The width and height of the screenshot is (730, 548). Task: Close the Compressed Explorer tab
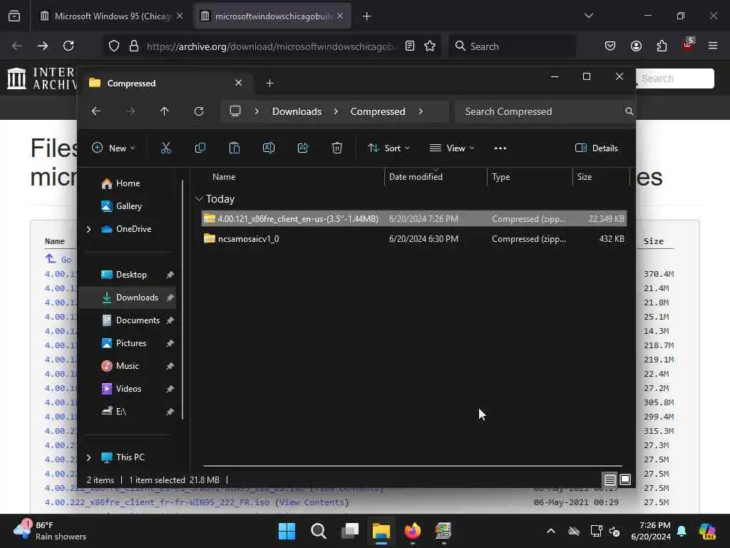238,83
